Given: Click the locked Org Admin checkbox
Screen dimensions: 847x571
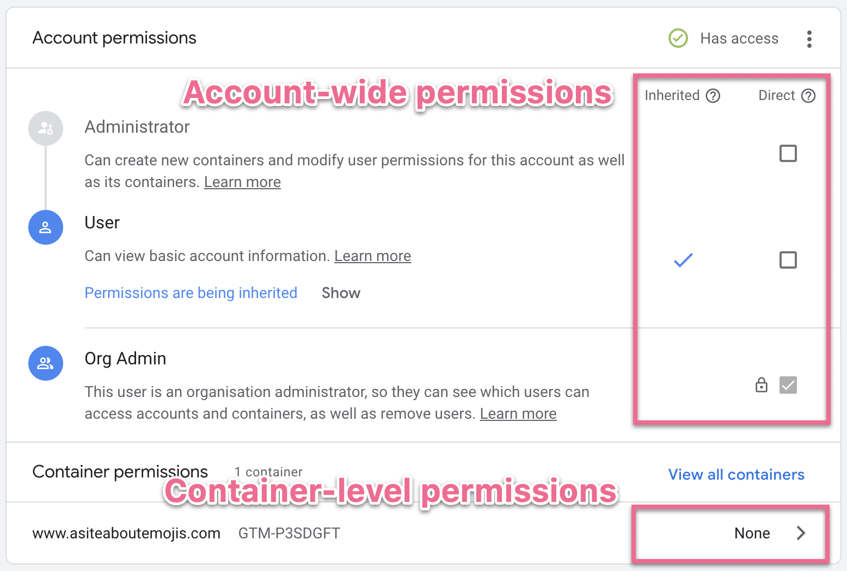Looking at the screenshot, I should (x=788, y=385).
